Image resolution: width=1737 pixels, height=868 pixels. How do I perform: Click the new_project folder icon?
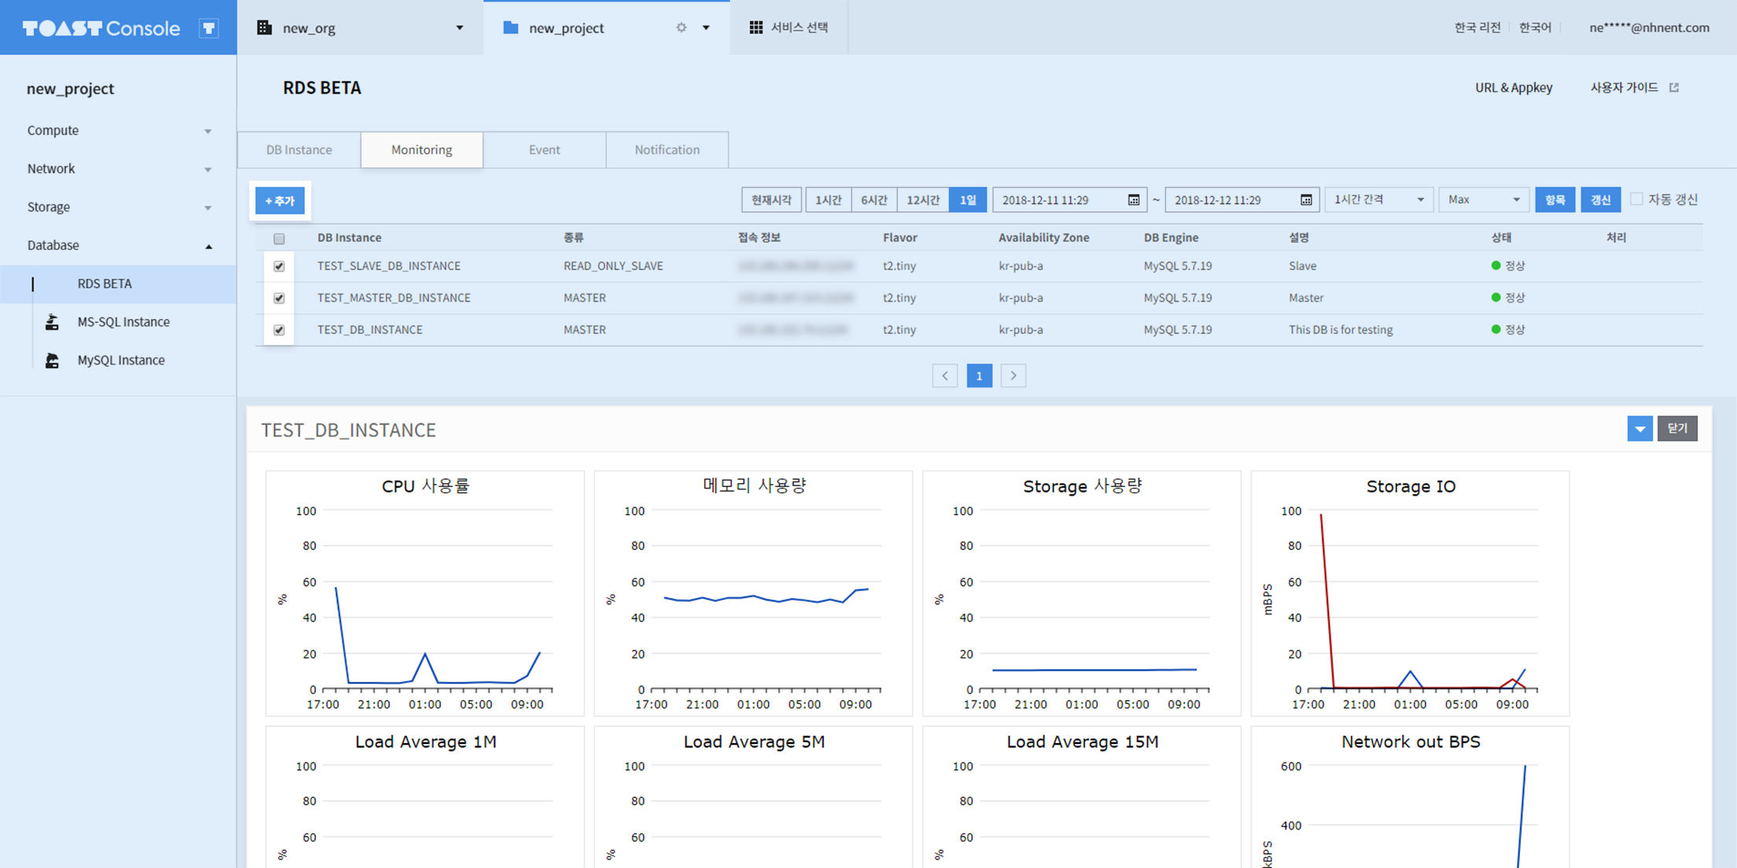pos(511,27)
